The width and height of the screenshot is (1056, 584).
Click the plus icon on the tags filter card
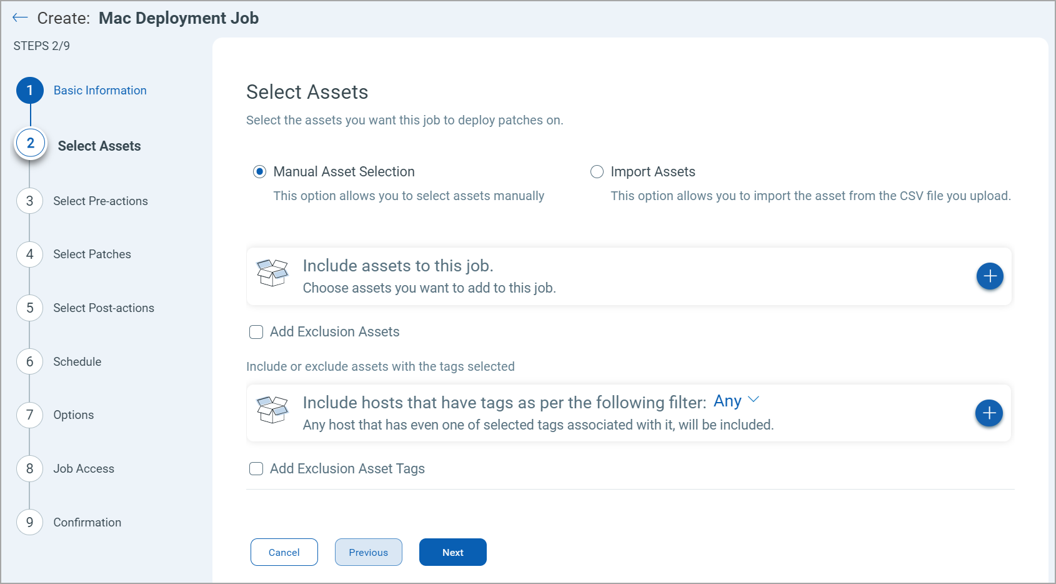coord(989,413)
